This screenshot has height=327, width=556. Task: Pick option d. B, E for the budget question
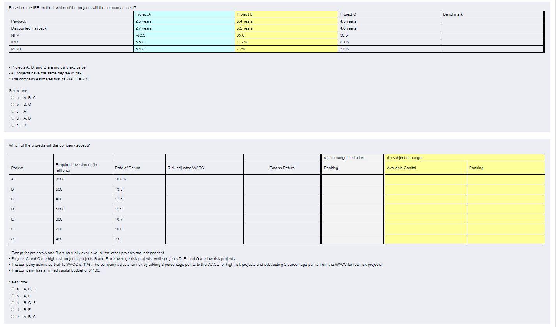pos(13,309)
